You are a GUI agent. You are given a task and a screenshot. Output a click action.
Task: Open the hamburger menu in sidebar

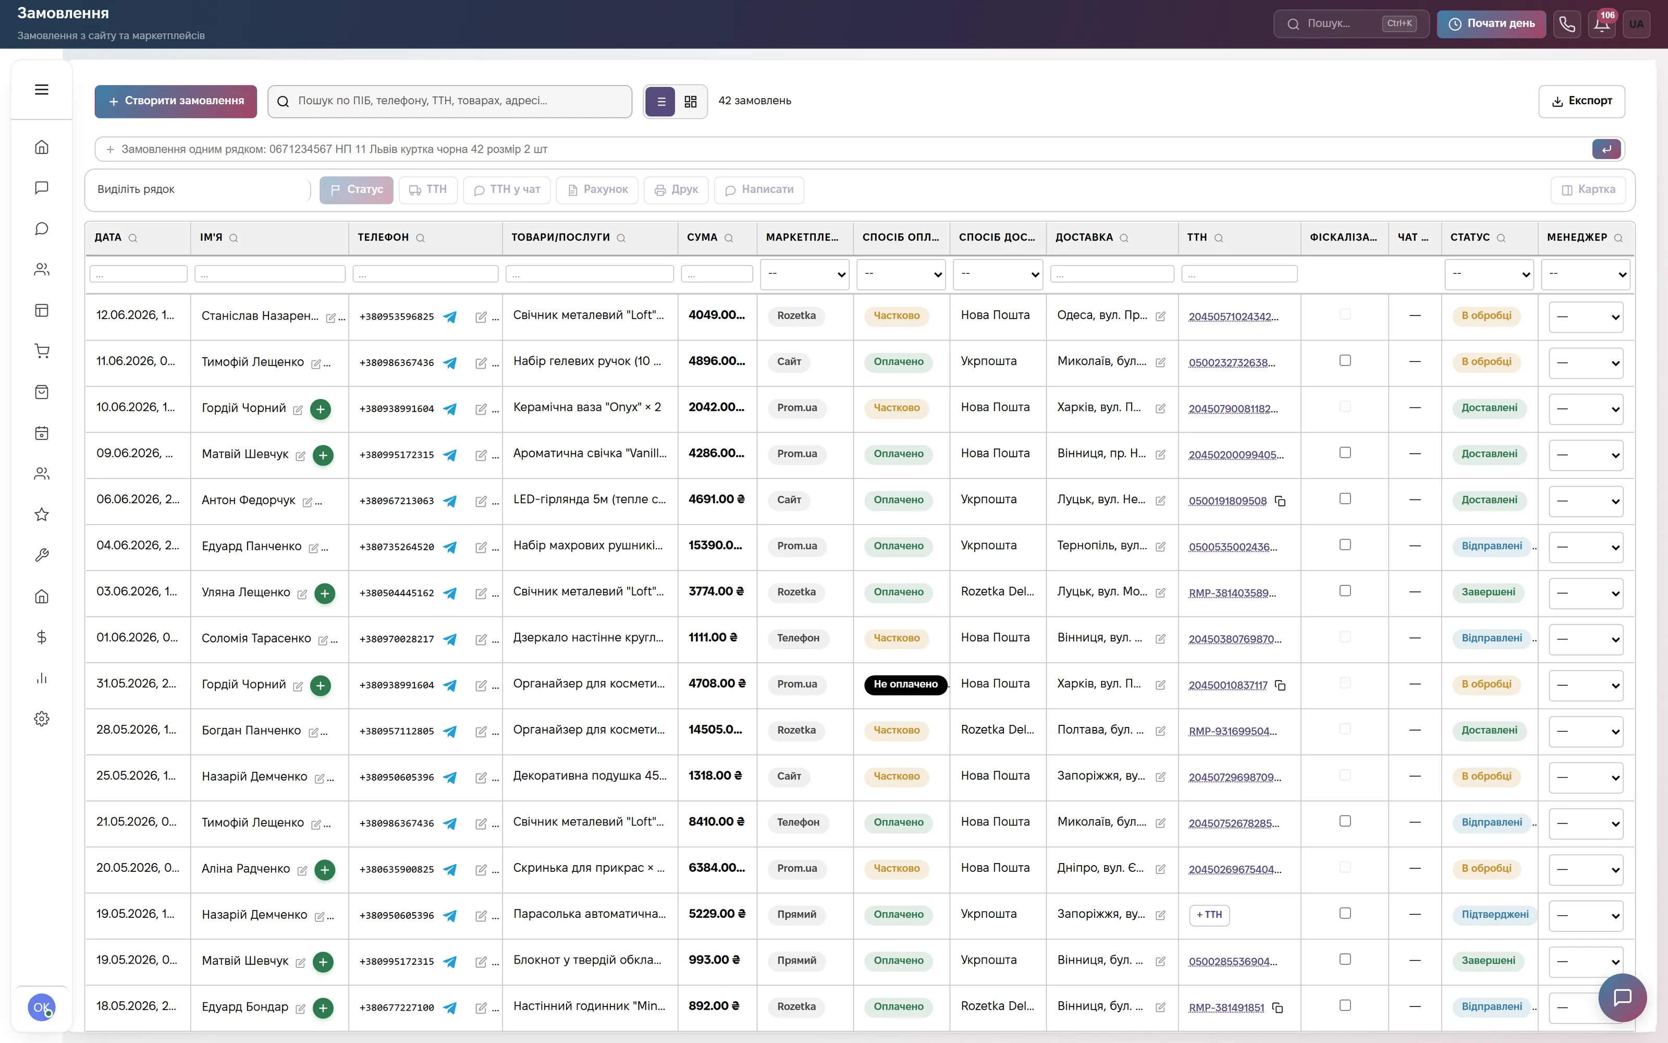point(41,90)
